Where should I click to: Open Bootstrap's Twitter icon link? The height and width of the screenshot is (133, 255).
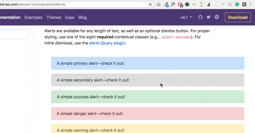209,17
